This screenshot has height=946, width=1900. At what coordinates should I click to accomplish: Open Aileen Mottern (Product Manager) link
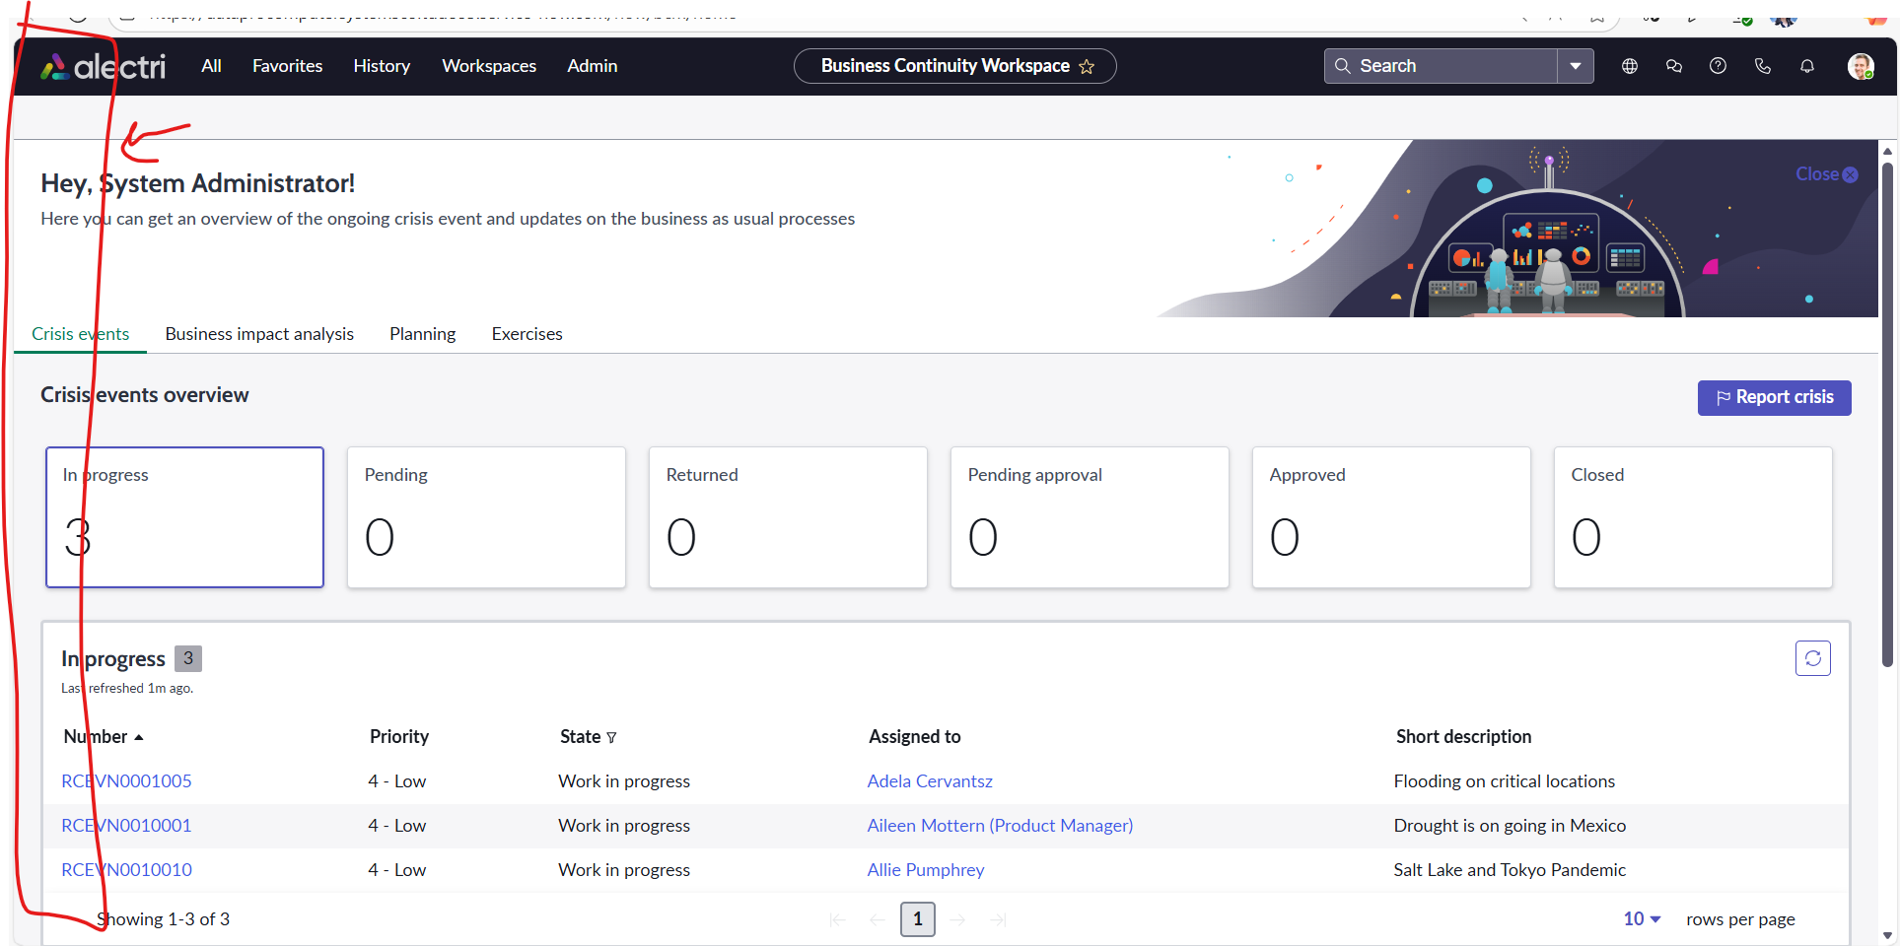pos(1000,826)
